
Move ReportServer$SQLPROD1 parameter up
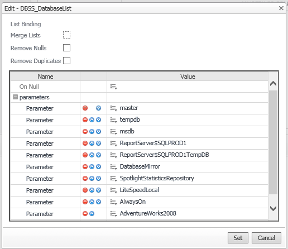coord(92,143)
